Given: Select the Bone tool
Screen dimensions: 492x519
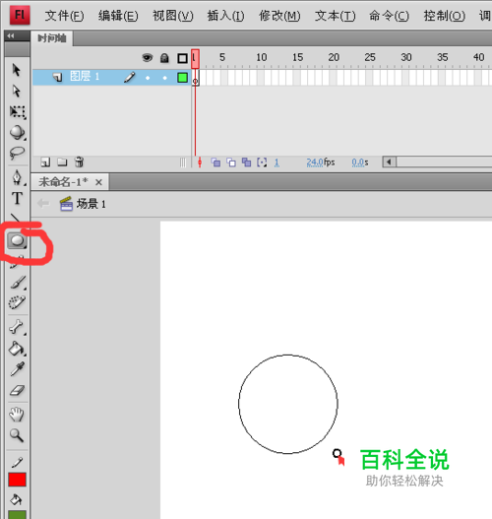Looking at the screenshot, I should pyautogui.click(x=17, y=327).
